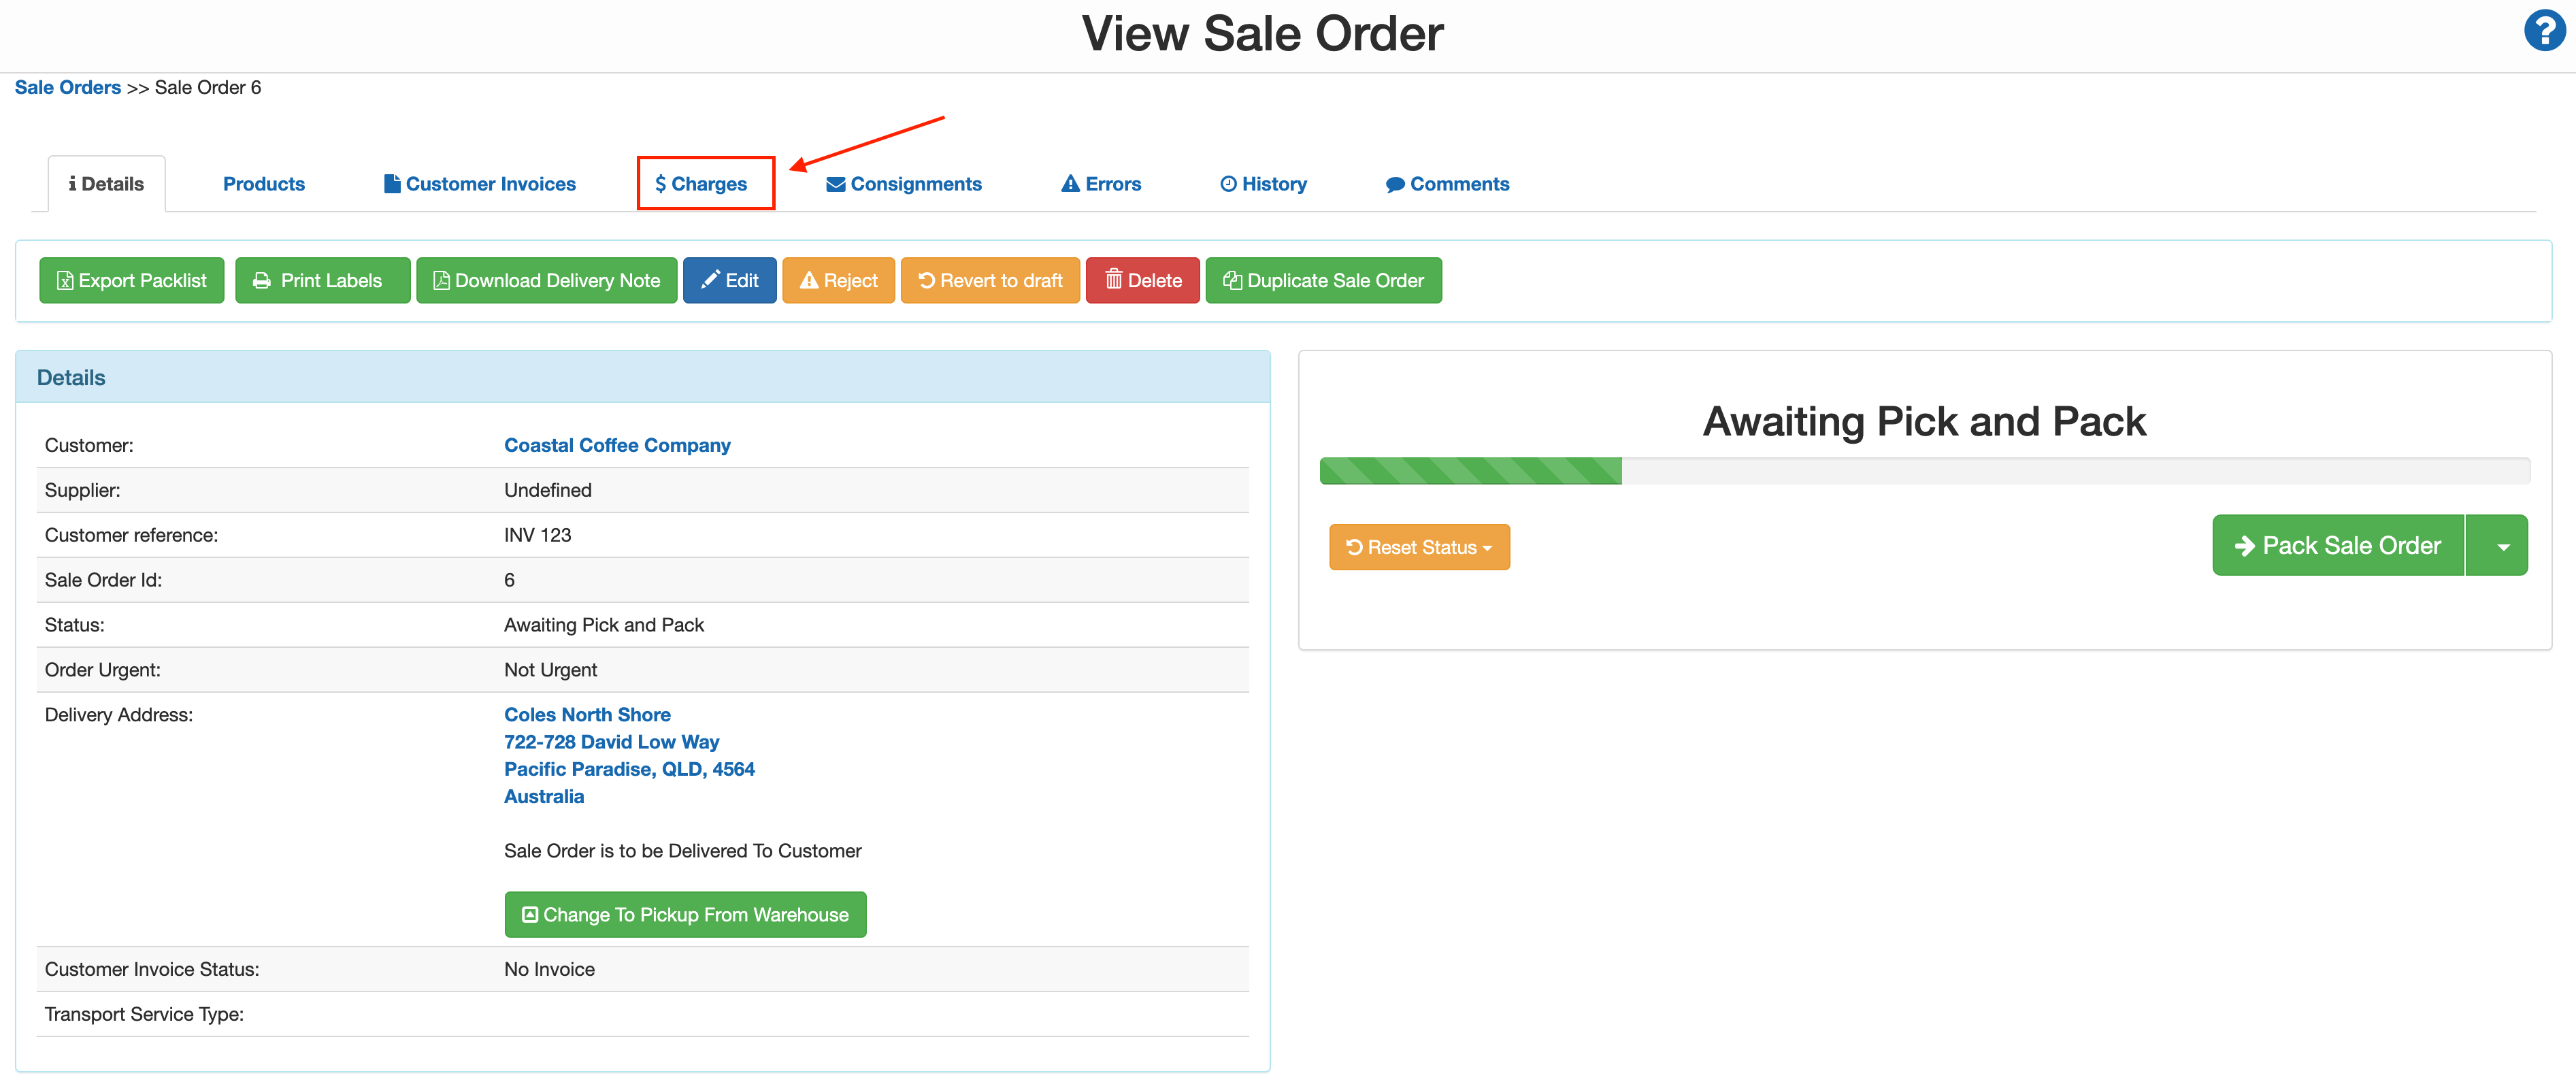2576x1082 pixels.
Task: Click Change To Pickup From Warehouse
Action: [x=685, y=914]
